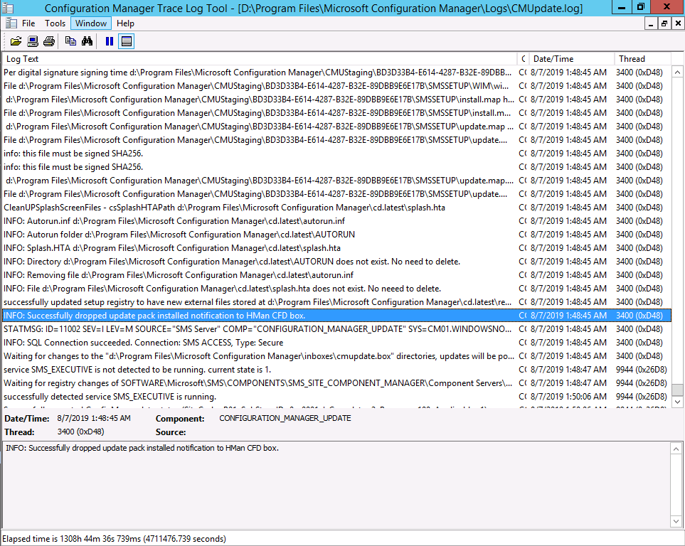Click the details pane scroll up arrow

(x=676, y=449)
